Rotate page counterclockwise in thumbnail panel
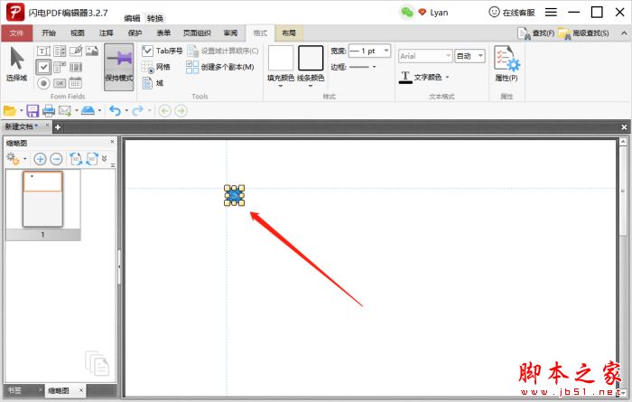This screenshot has width=632, height=402. point(76,159)
